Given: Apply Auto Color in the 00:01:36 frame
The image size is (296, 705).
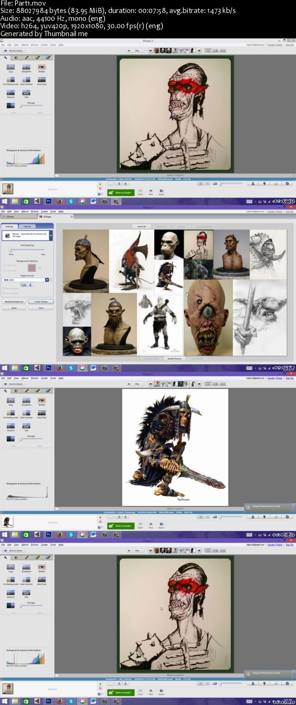Looking at the screenshot, I should (x=42, y=81).
